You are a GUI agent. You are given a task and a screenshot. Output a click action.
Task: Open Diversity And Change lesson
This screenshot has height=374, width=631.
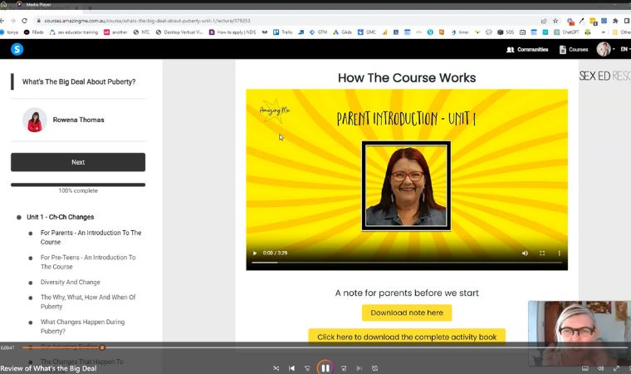[71, 282]
